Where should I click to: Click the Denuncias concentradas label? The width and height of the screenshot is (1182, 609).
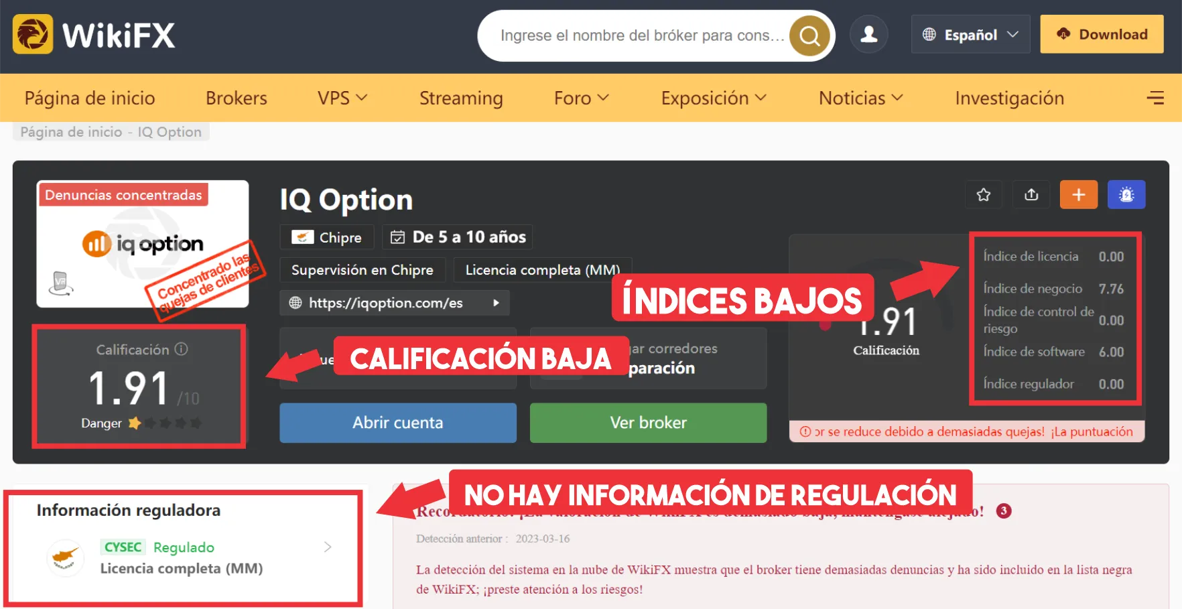click(123, 195)
